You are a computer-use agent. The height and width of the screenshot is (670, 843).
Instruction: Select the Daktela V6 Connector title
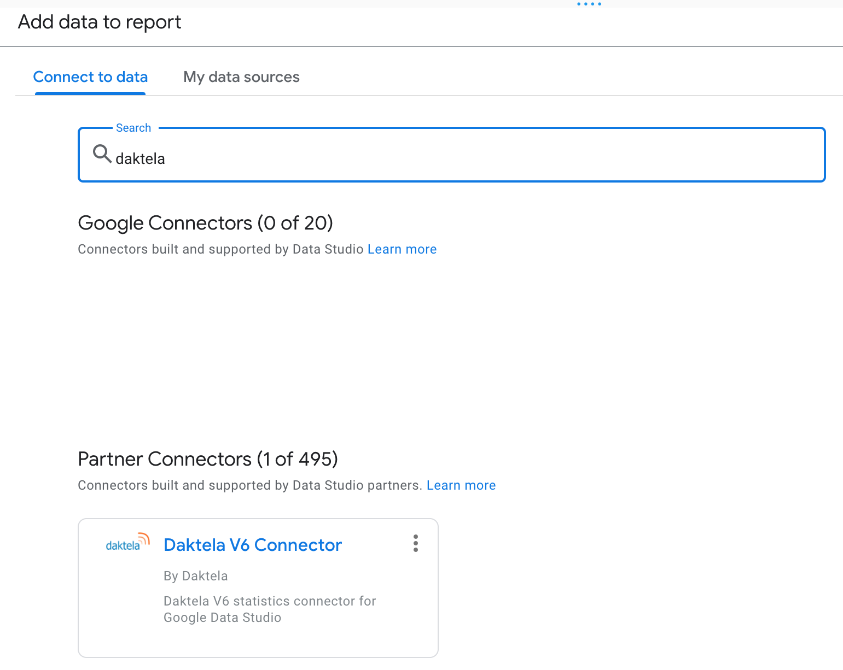pos(253,545)
